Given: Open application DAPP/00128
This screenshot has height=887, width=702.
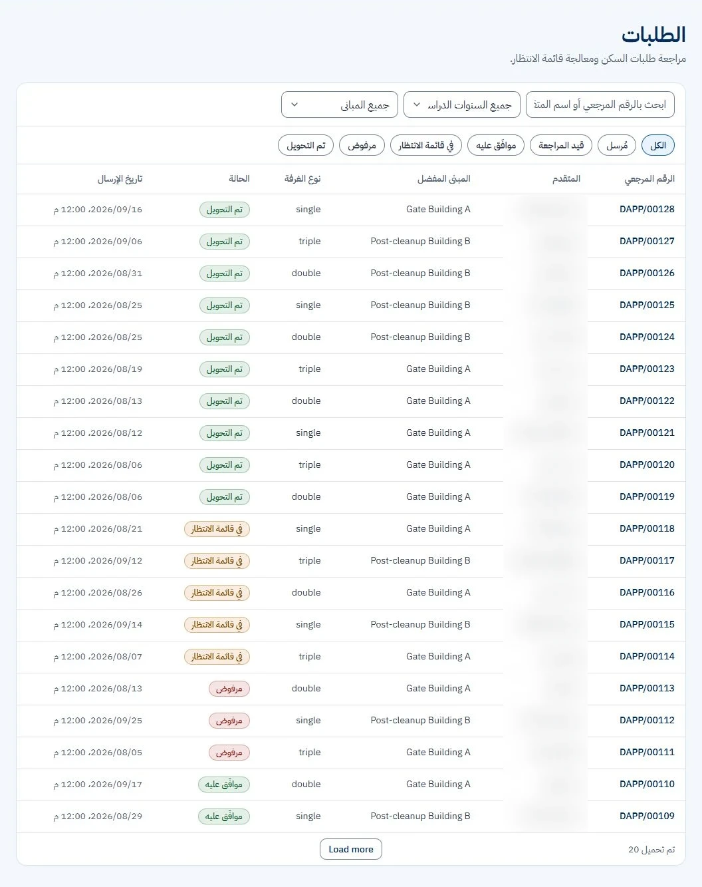Looking at the screenshot, I should (x=647, y=209).
